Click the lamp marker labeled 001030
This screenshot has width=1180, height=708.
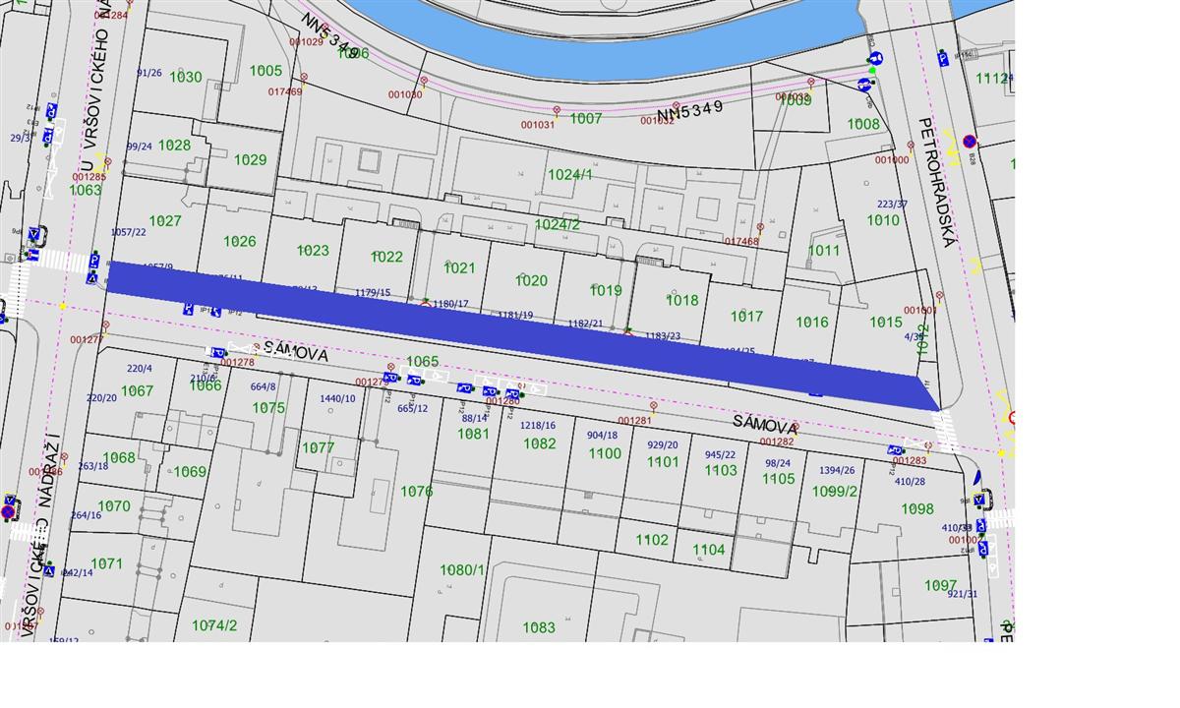point(424,81)
